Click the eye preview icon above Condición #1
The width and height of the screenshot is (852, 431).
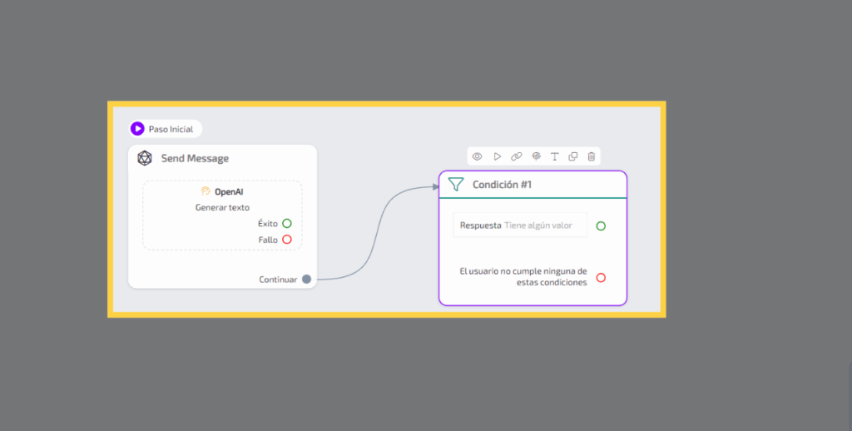coord(477,156)
